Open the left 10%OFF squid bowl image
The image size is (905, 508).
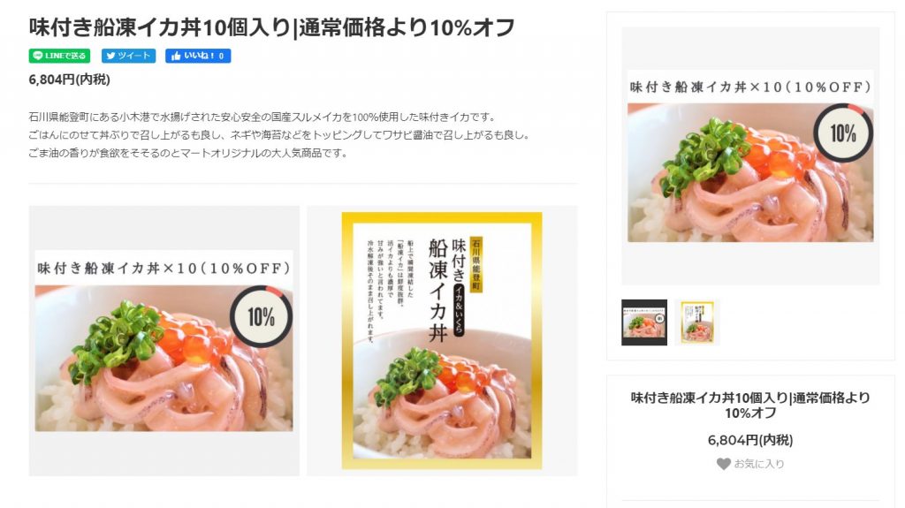pyautogui.click(x=164, y=341)
